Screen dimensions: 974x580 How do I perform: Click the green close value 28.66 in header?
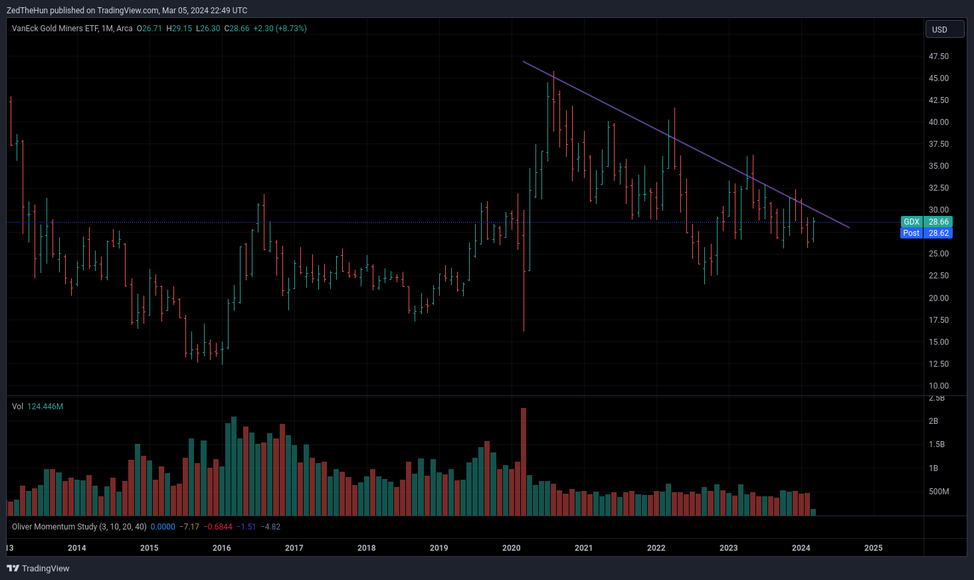239,29
